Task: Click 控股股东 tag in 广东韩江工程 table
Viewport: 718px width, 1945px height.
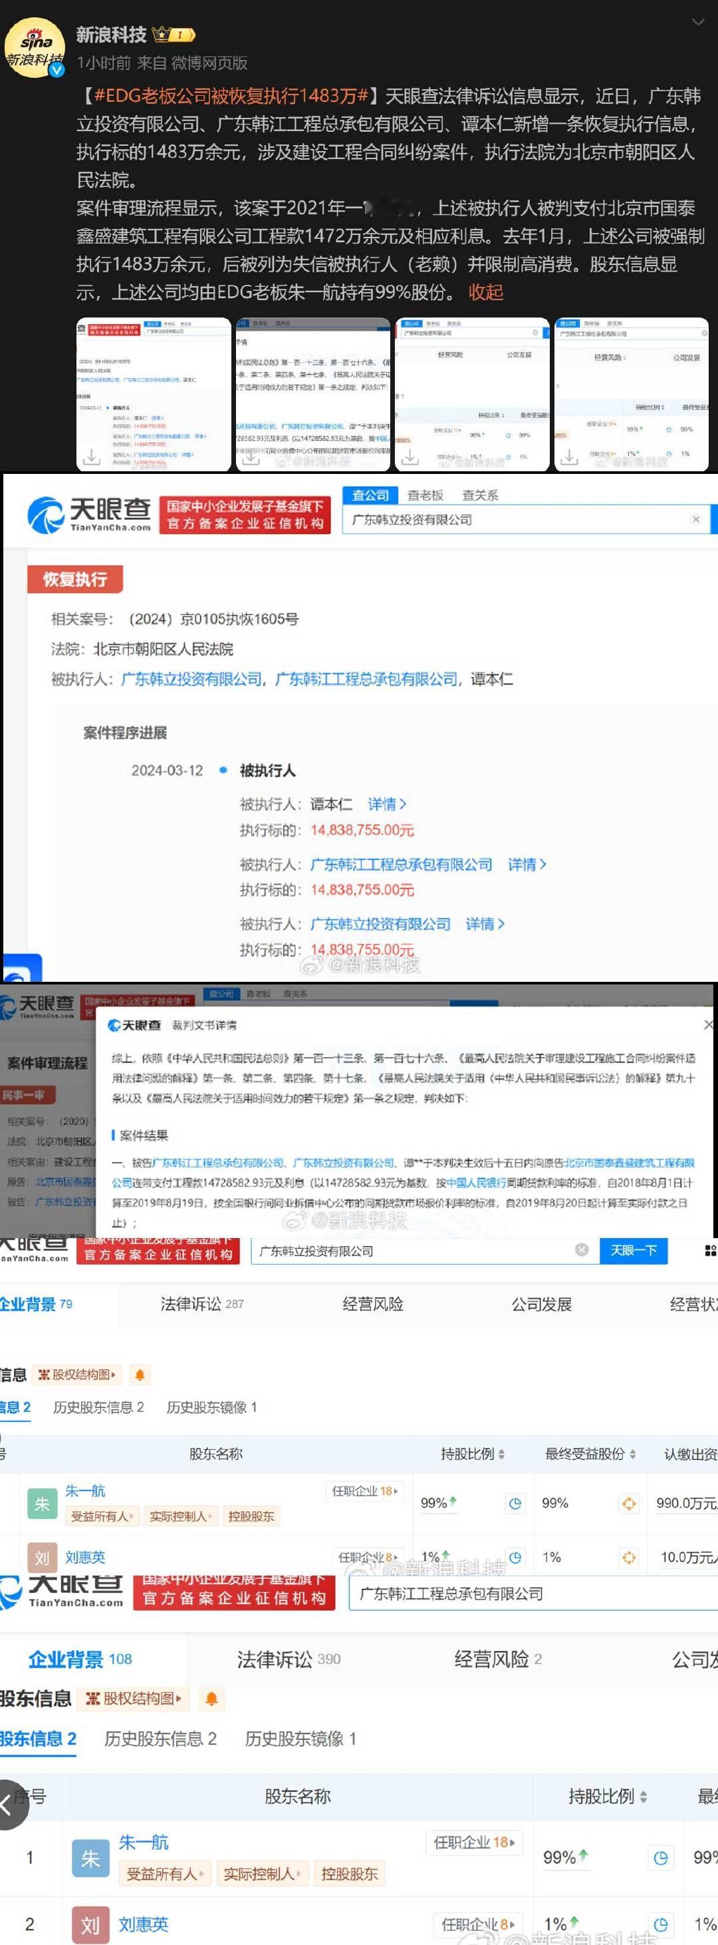Action: tap(349, 1874)
